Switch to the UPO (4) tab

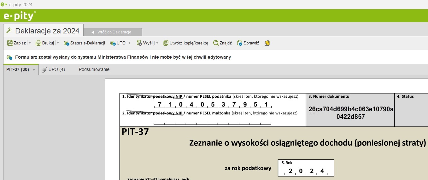[54, 70]
